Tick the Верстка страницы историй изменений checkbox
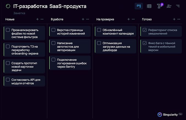Viewport: 186px width, 120px height. [x=54, y=30]
